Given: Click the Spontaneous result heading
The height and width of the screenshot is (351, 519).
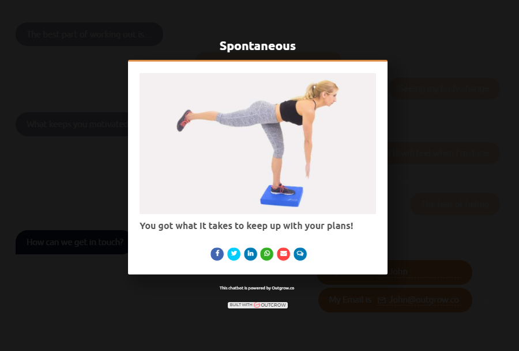Looking at the screenshot, I should pyautogui.click(x=258, y=46).
